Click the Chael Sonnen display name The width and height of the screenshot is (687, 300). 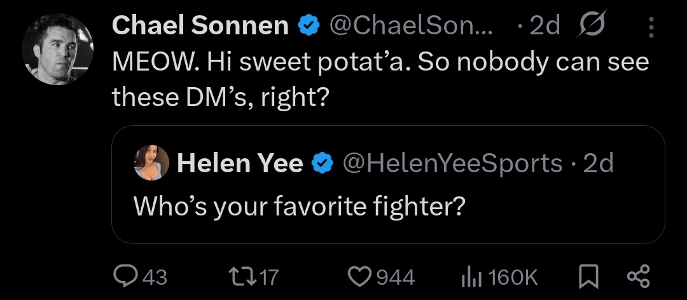coord(200,25)
